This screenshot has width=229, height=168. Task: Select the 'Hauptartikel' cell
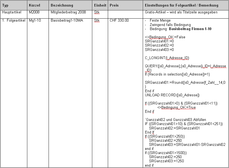(x=11, y=12)
